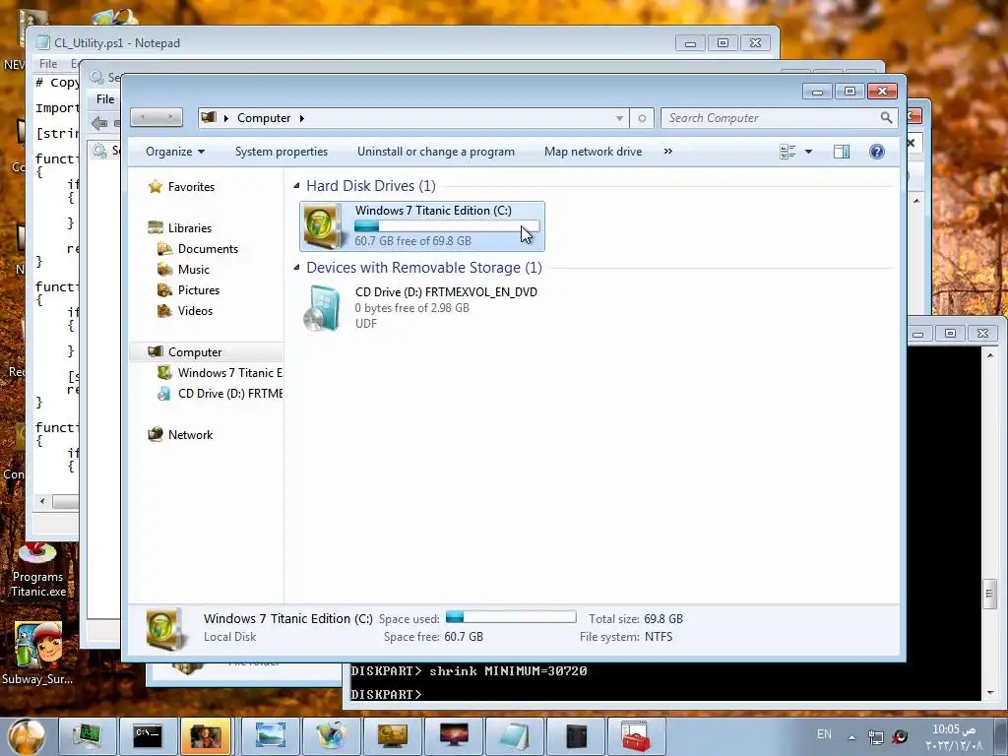Click the network tray icon
The height and width of the screenshot is (756, 1008).
tap(875, 736)
